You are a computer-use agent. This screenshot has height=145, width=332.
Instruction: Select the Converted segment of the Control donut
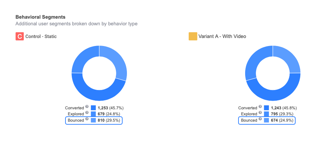[99, 95]
